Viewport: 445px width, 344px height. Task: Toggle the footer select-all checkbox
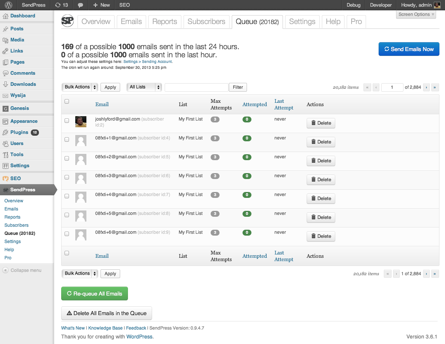pos(67,253)
